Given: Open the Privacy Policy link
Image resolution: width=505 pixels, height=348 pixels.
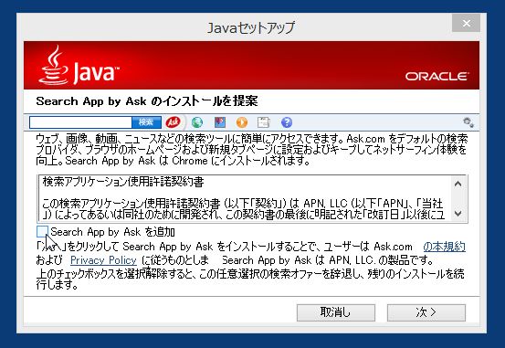Looking at the screenshot, I should (x=103, y=260).
